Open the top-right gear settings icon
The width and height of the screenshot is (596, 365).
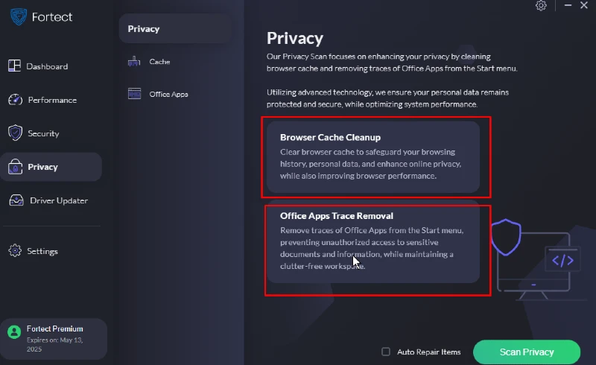[x=541, y=5]
